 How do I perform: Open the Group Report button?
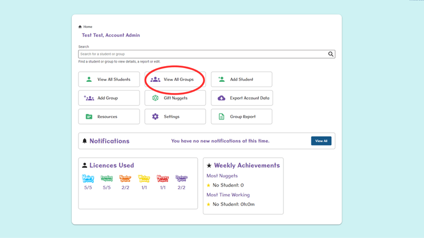[242, 116]
